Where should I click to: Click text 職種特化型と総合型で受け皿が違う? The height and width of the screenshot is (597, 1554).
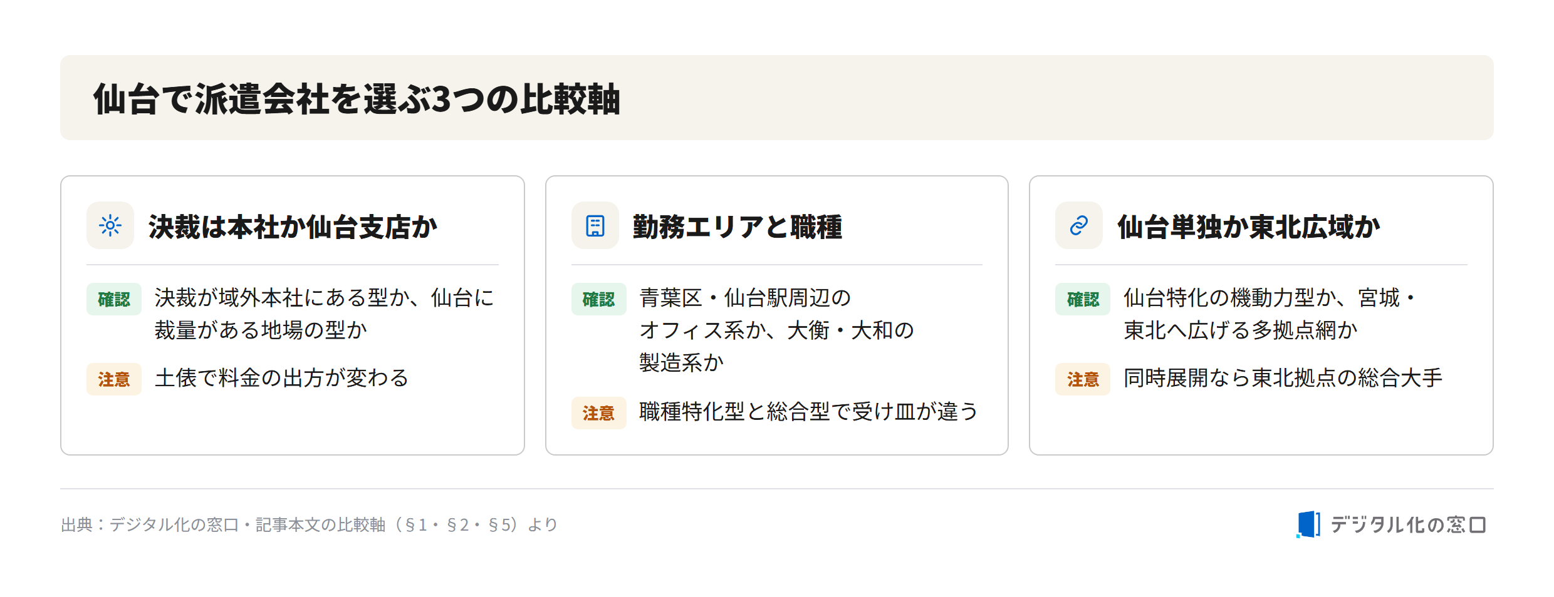tap(808, 412)
